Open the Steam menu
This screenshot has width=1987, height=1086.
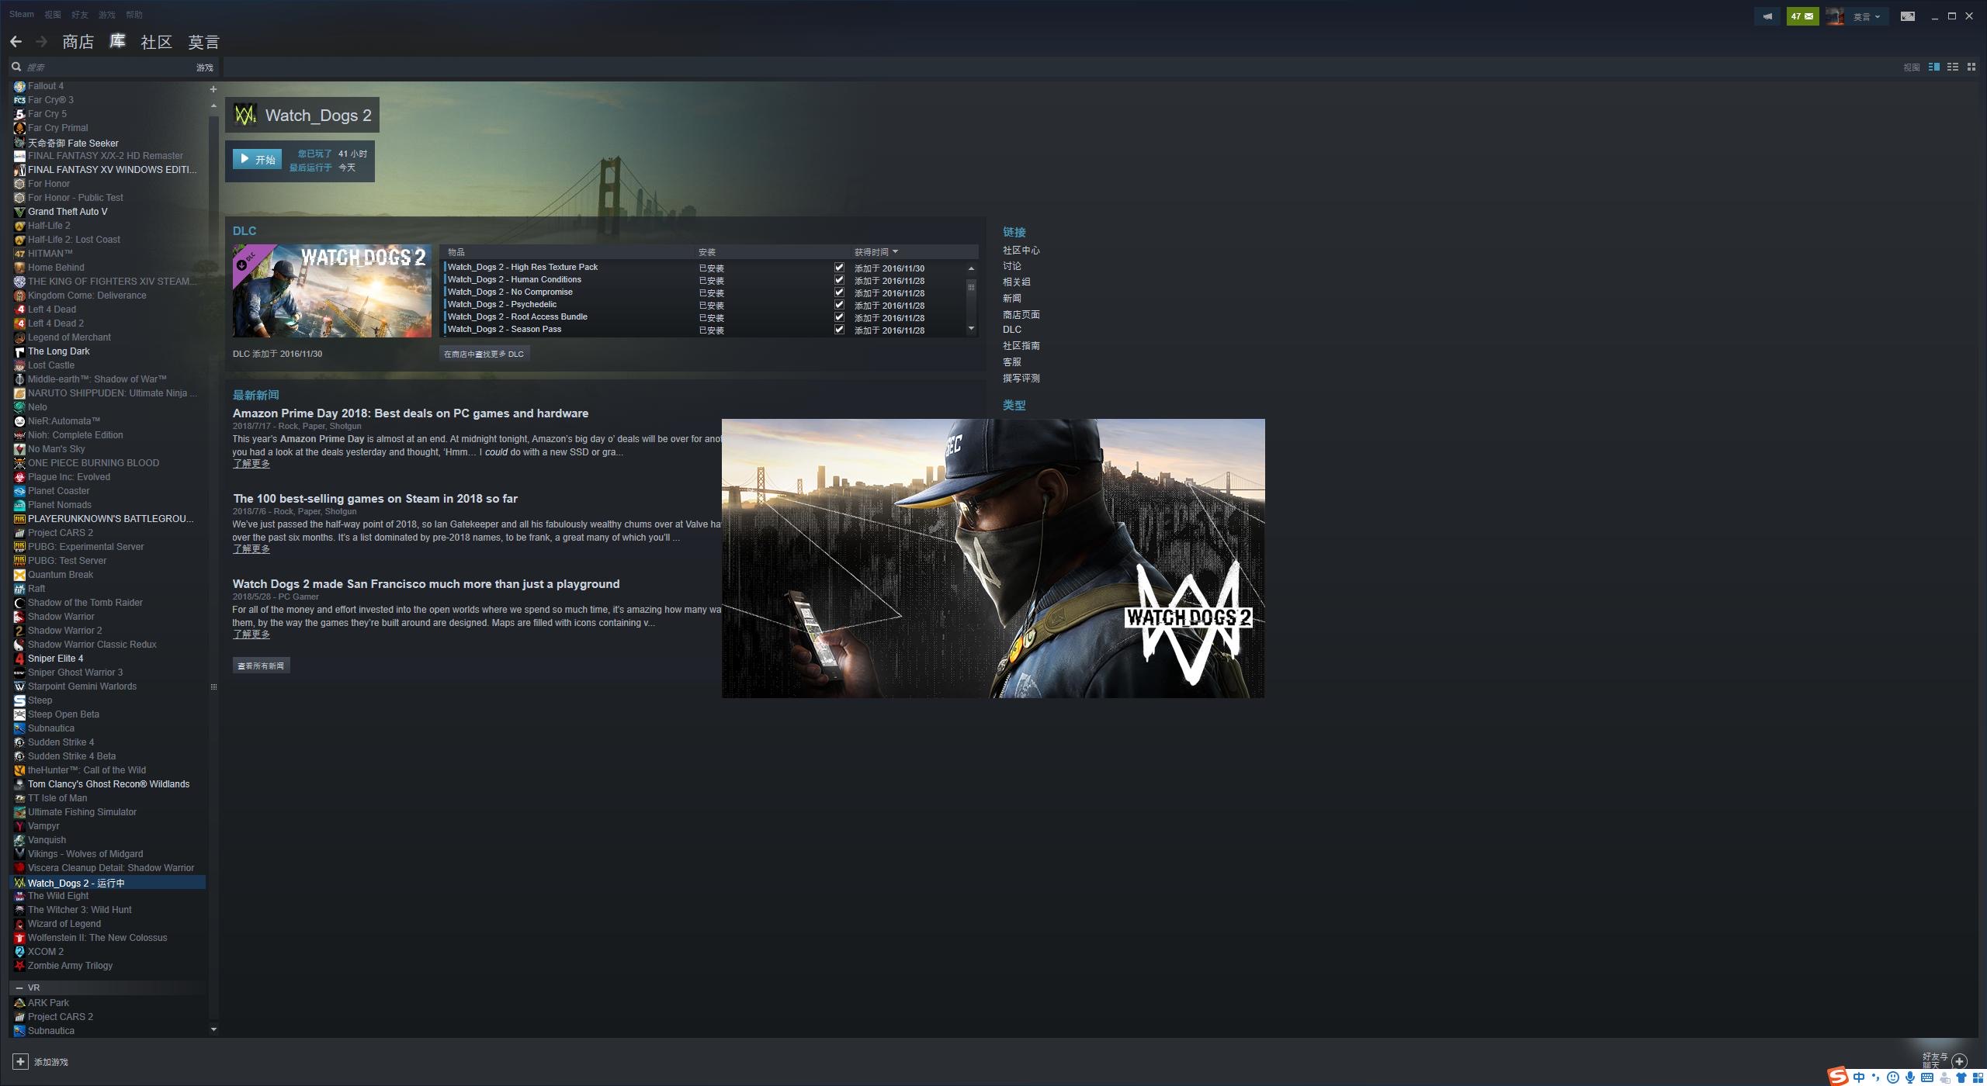pos(22,14)
